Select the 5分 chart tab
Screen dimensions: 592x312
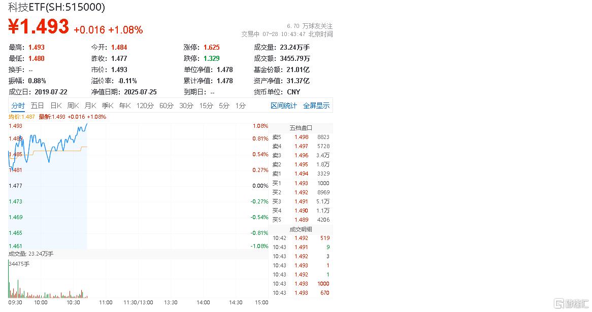(224, 106)
